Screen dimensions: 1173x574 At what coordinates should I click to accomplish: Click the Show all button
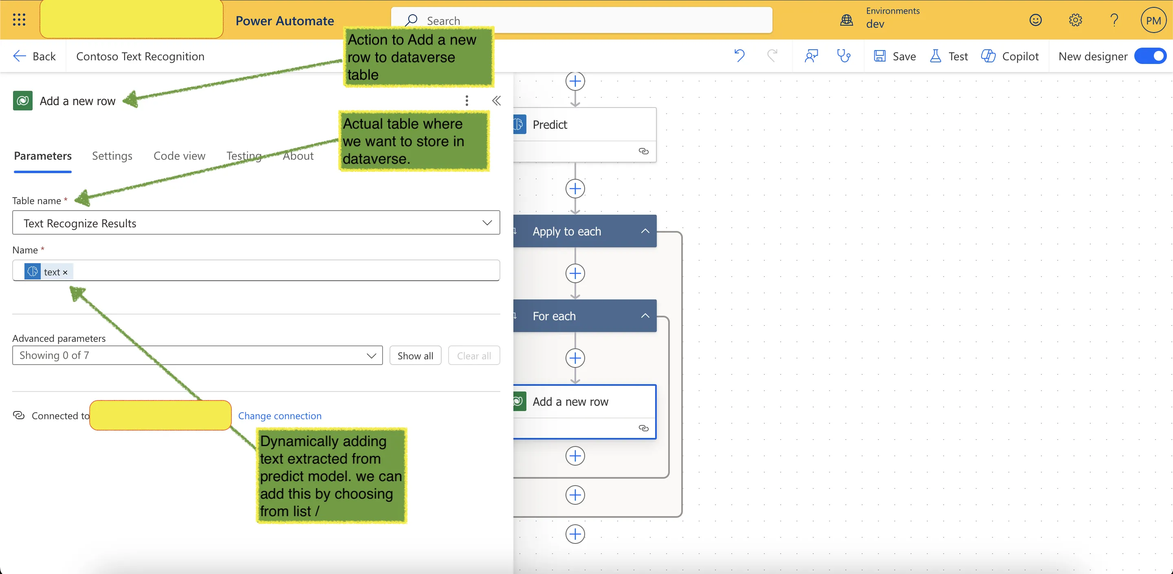415,356
